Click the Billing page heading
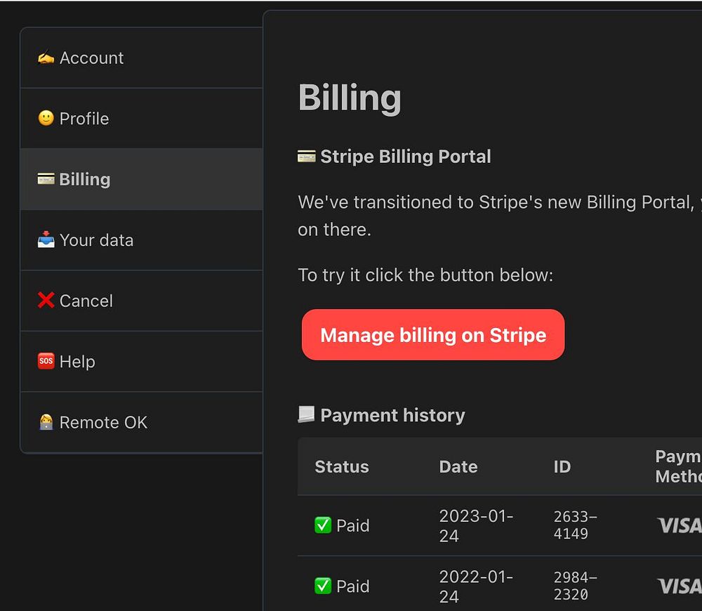The height and width of the screenshot is (611, 702). point(350,98)
